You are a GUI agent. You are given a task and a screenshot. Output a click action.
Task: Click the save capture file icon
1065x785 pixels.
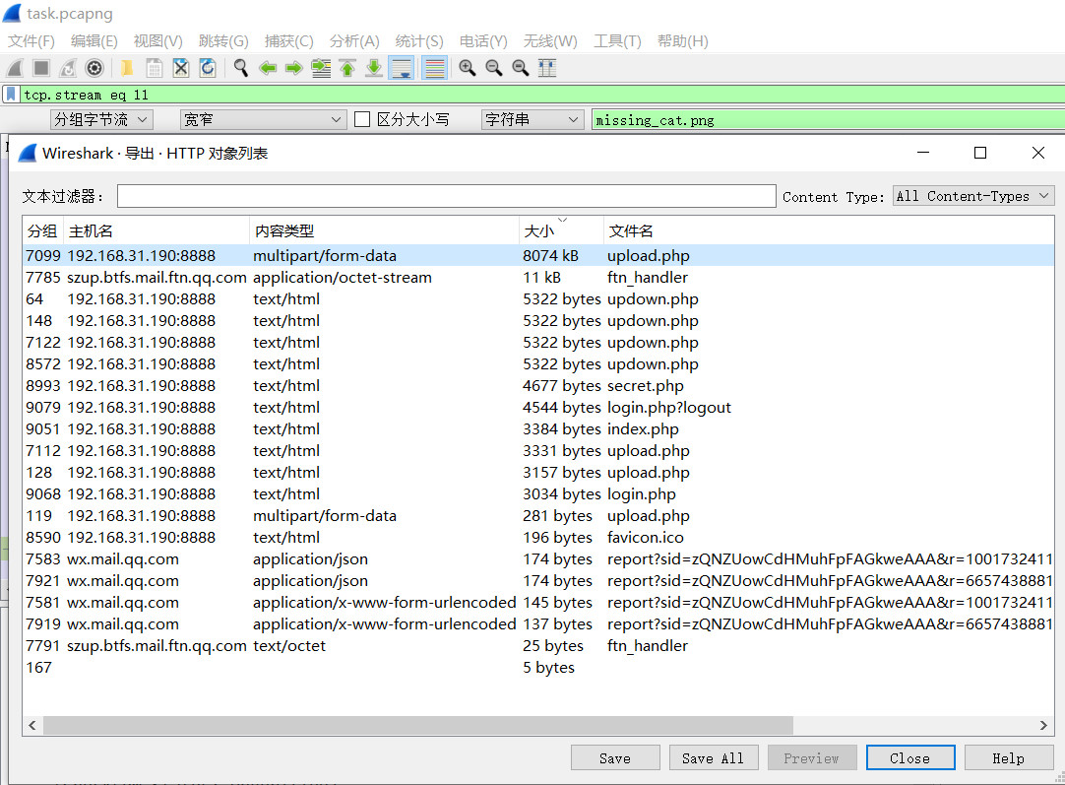pyautogui.click(x=155, y=68)
